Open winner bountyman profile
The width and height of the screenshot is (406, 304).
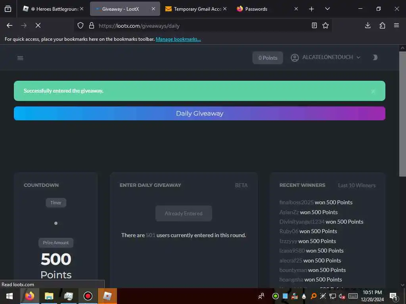293,270
